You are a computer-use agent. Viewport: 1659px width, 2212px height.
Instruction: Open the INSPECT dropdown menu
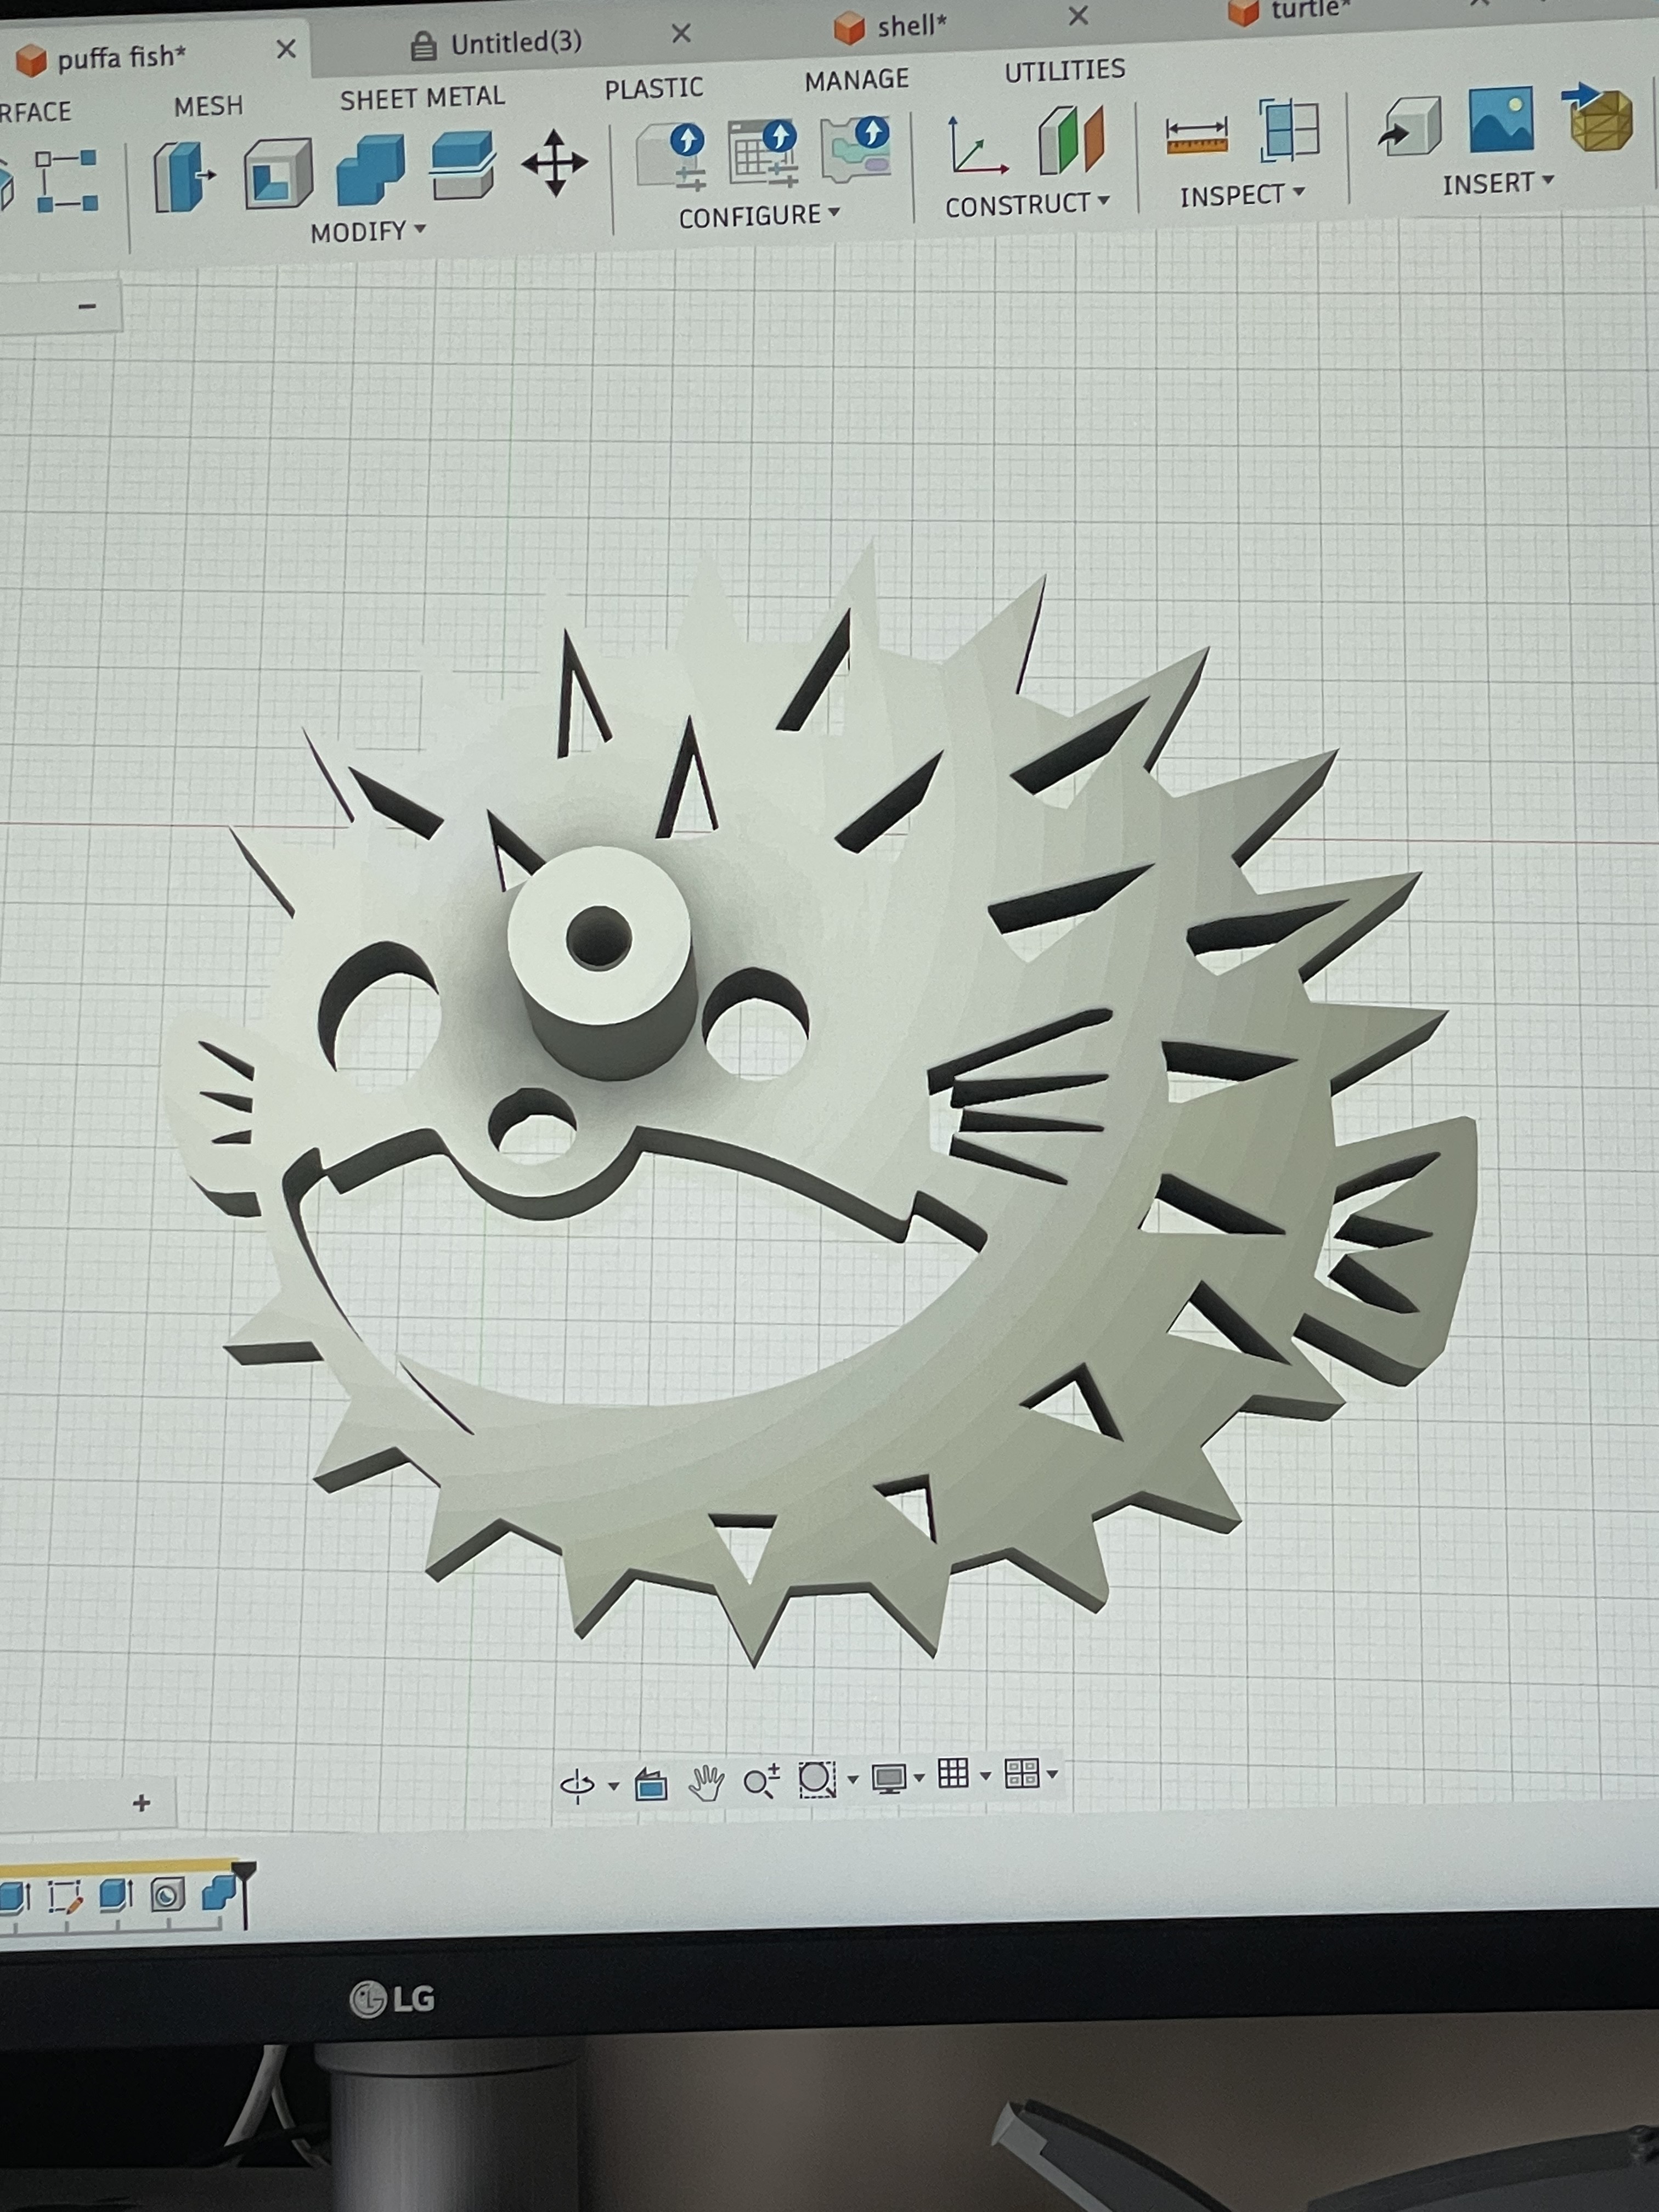point(1242,195)
